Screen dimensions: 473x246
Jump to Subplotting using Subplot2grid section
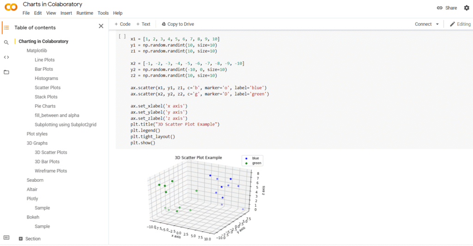66,125
